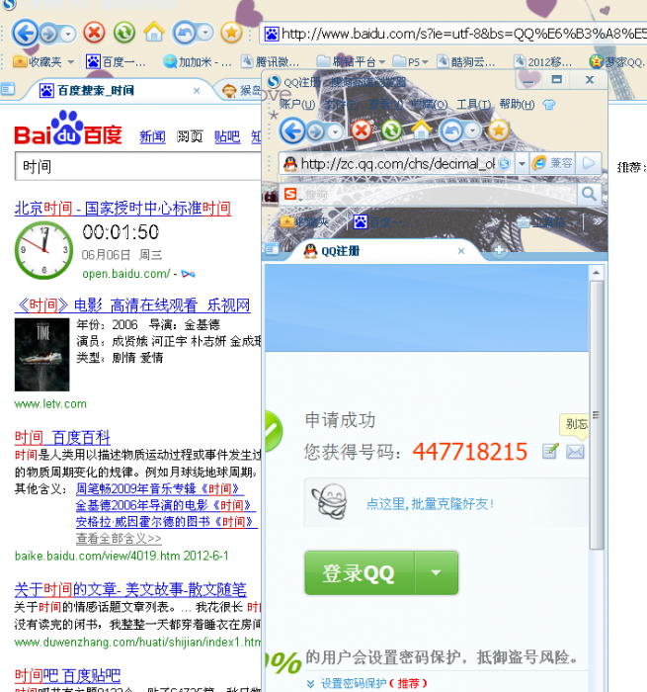Toggle the 兼容 compatibility mode button
647x692 pixels.
tap(552, 163)
